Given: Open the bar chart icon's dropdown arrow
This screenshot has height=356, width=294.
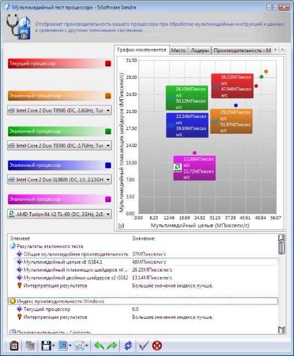Looking at the screenshot, I should 70,346.
